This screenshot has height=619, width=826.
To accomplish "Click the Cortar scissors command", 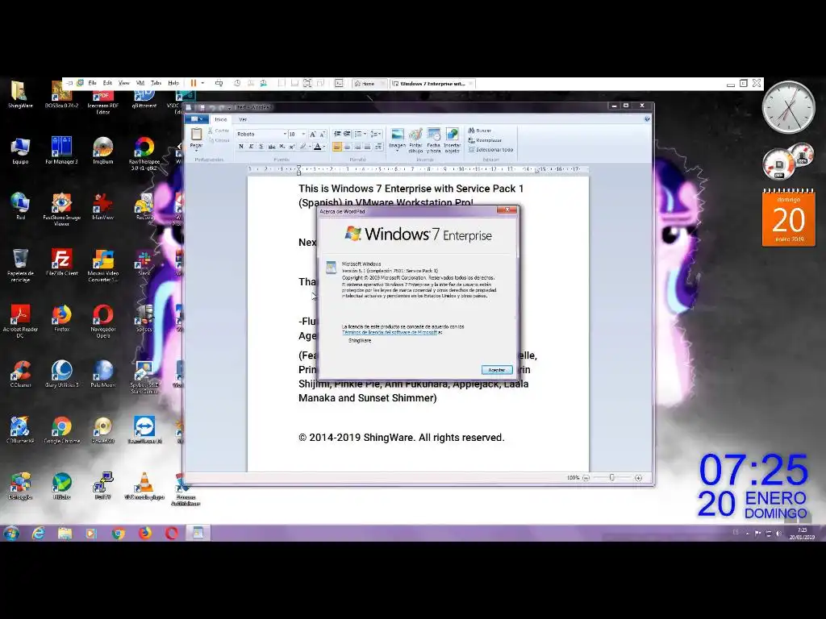I will [x=219, y=131].
